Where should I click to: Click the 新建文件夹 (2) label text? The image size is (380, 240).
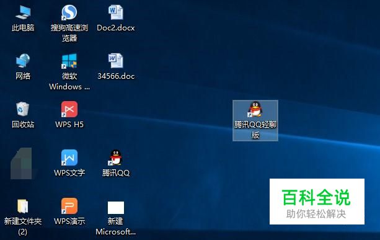tap(23, 226)
